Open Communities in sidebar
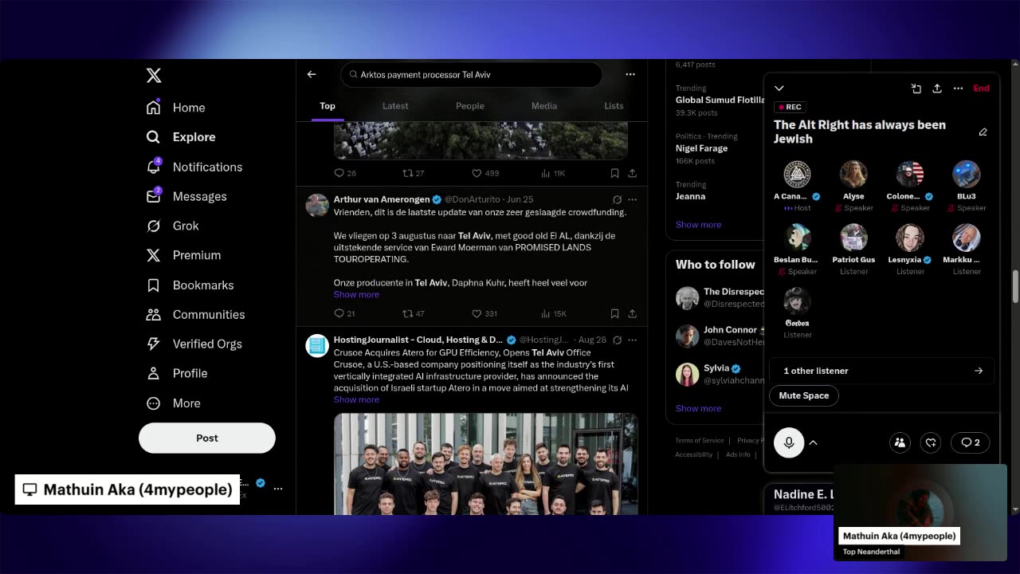The image size is (1020, 574). pos(195,314)
